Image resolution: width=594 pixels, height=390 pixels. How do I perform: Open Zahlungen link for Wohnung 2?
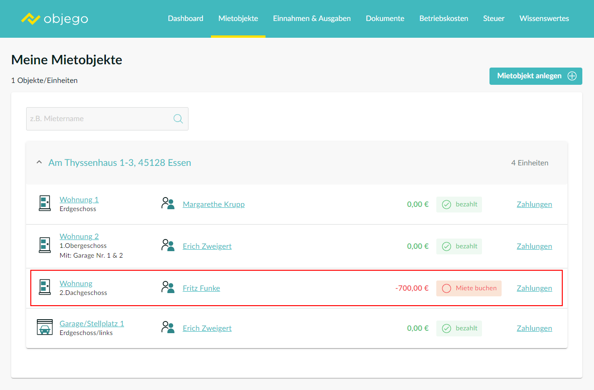pos(534,246)
